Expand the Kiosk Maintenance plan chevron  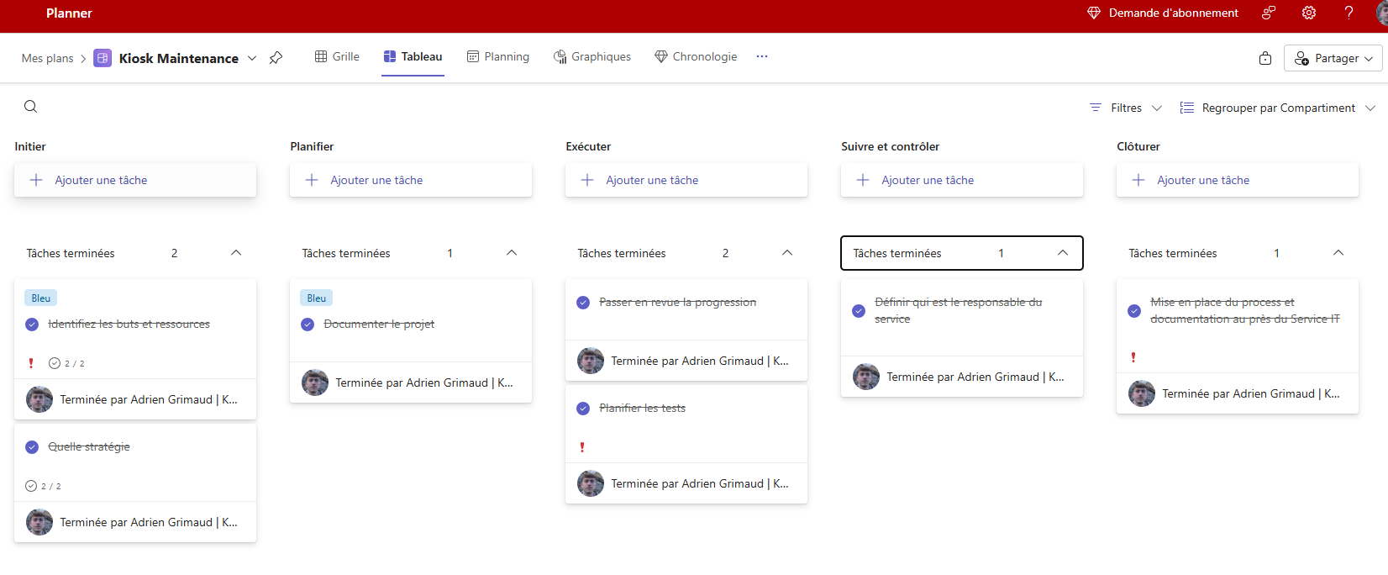pyautogui.click(x=252, y=58)
